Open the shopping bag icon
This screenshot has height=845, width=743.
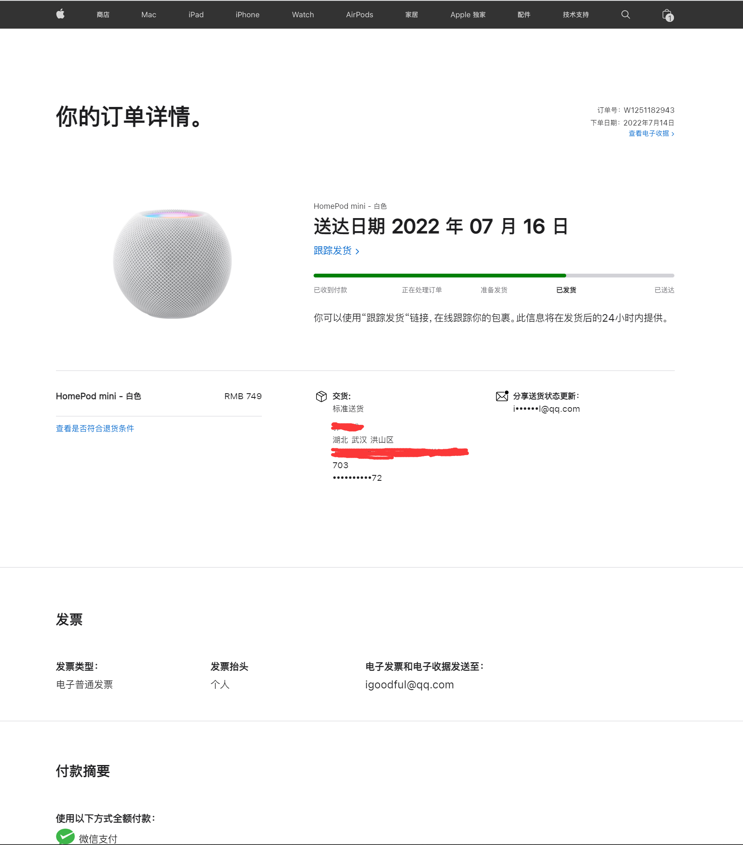point(668,15)
